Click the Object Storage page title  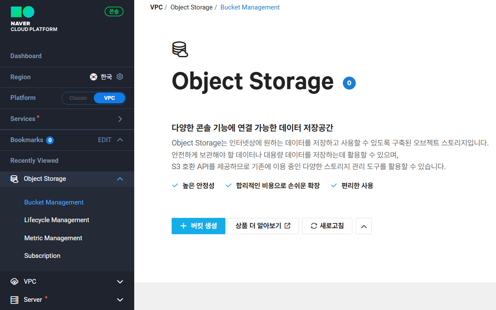pyautogui.click(x=253, y=82)
